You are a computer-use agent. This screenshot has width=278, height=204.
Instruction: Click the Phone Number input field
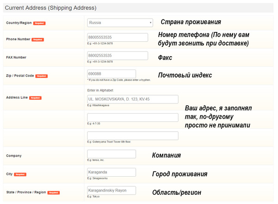[117, 37]
